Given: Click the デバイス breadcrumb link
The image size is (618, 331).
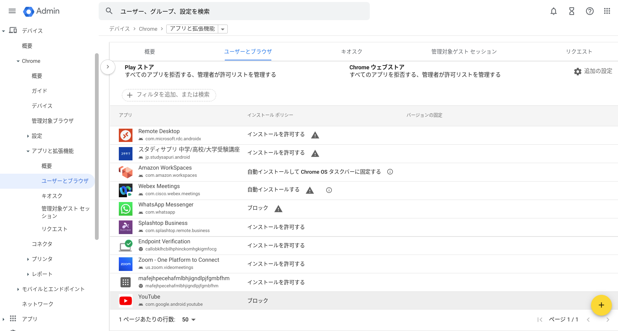Looking at the screenshot, I should 120,29.
